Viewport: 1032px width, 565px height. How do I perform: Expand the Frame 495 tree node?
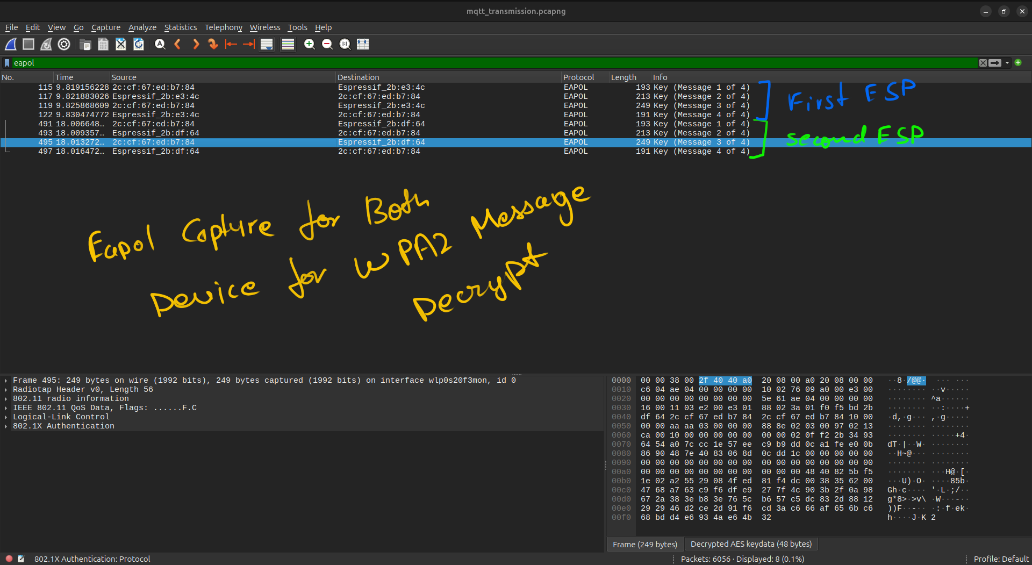6,381
